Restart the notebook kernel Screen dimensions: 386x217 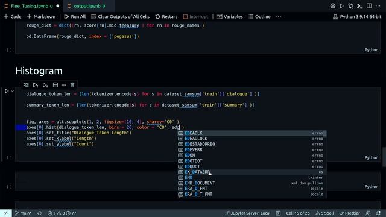pyautogui.click(x=166, y=17)
